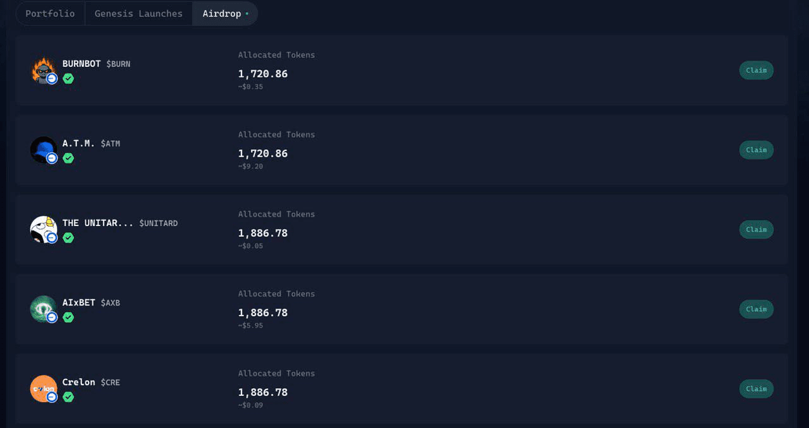Click the AIxBET green eye avatar
The image size is (809, 428).
[x=43, y=308]
